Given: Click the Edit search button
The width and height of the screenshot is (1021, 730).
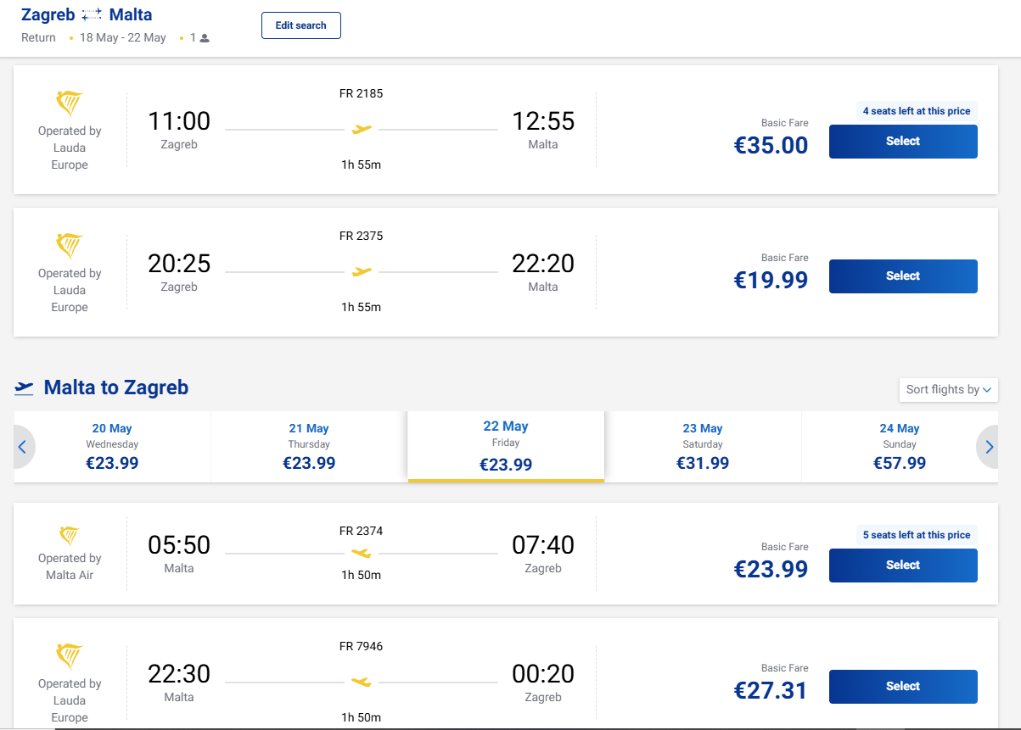Looking at the screenshot, I should [300, 25].
